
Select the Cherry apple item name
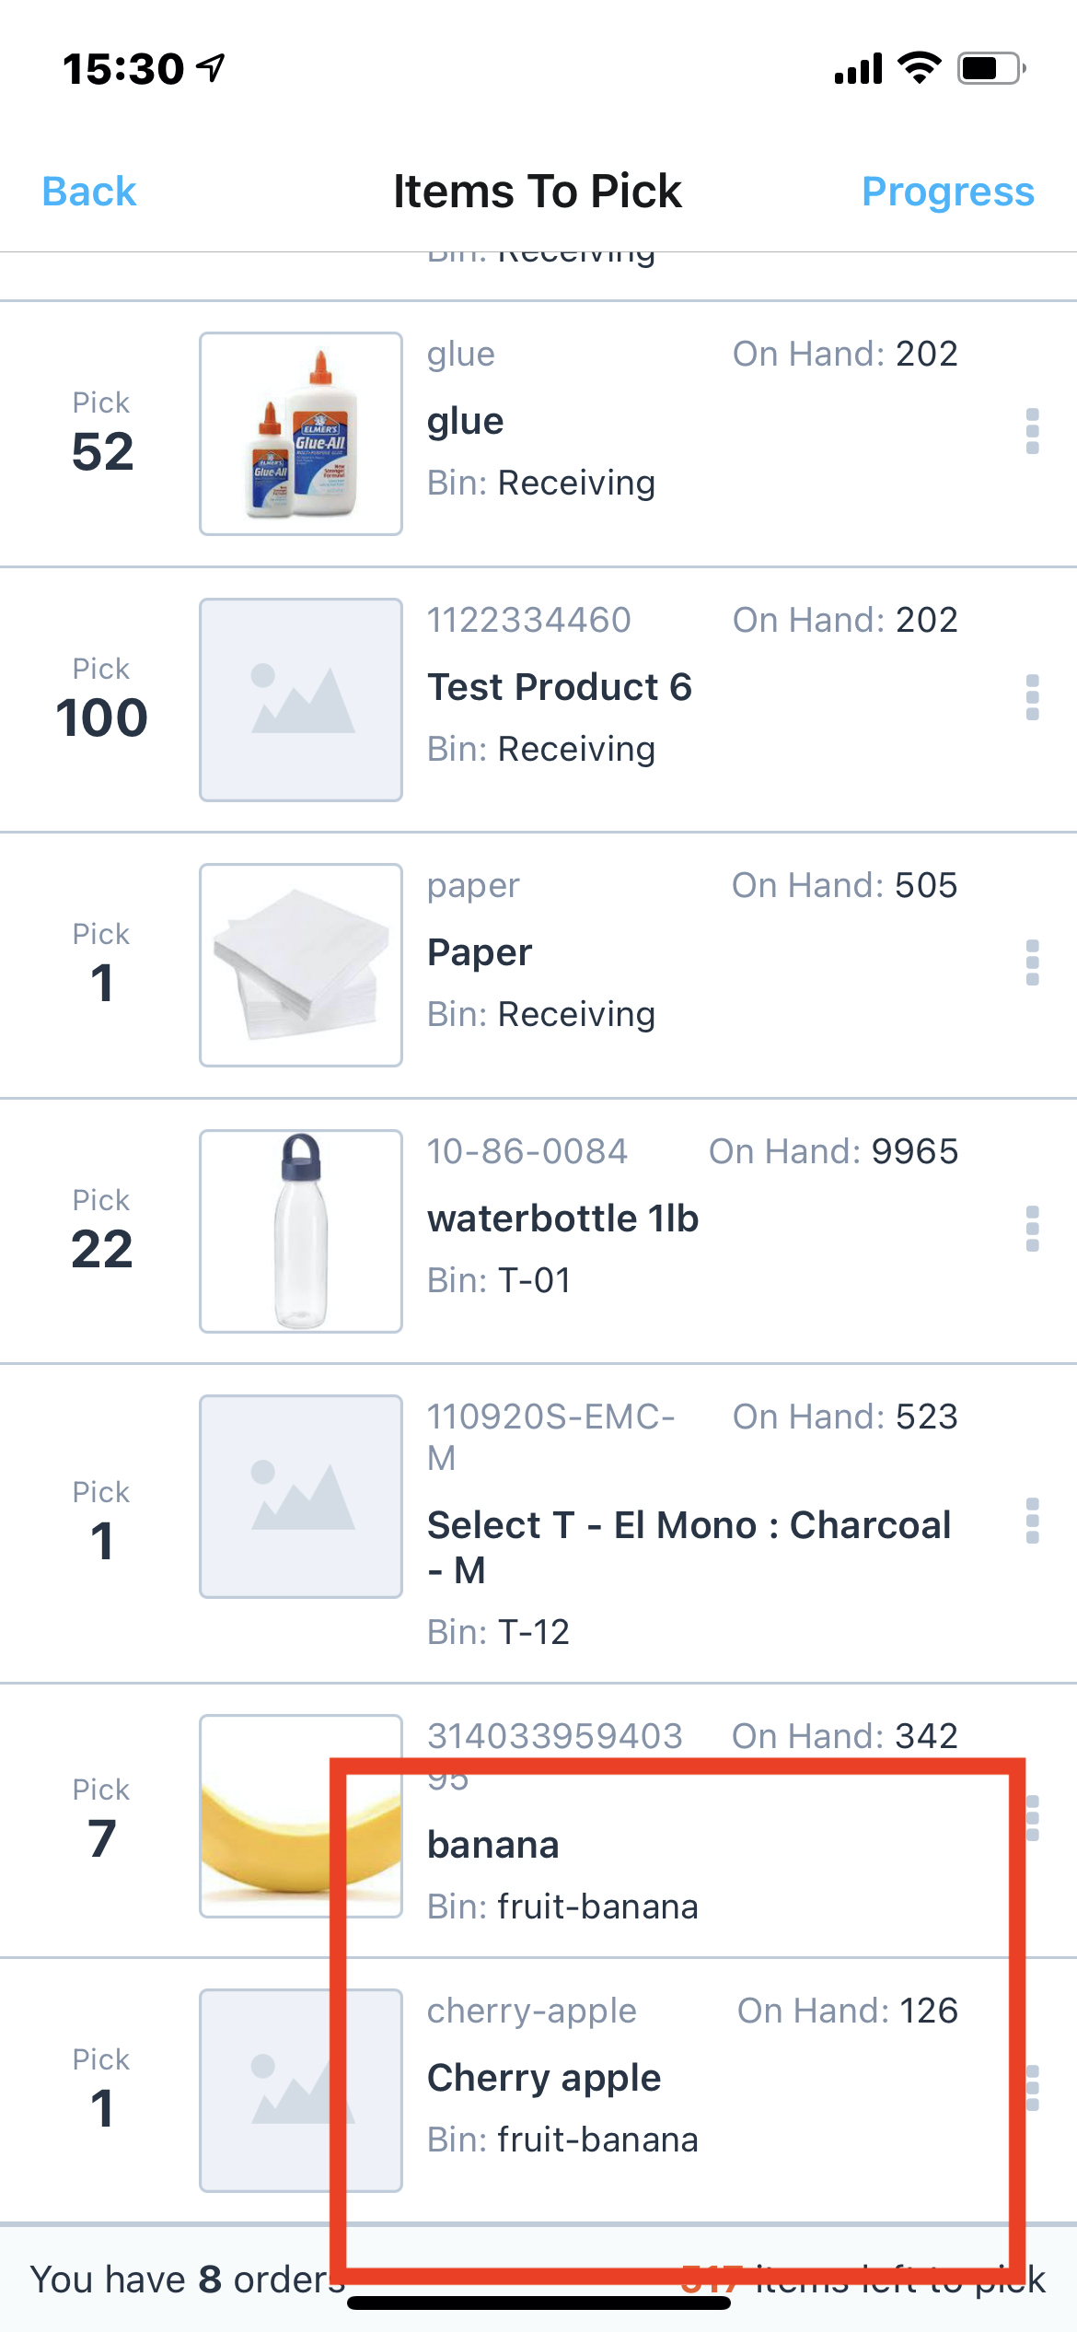[544, 2079]
